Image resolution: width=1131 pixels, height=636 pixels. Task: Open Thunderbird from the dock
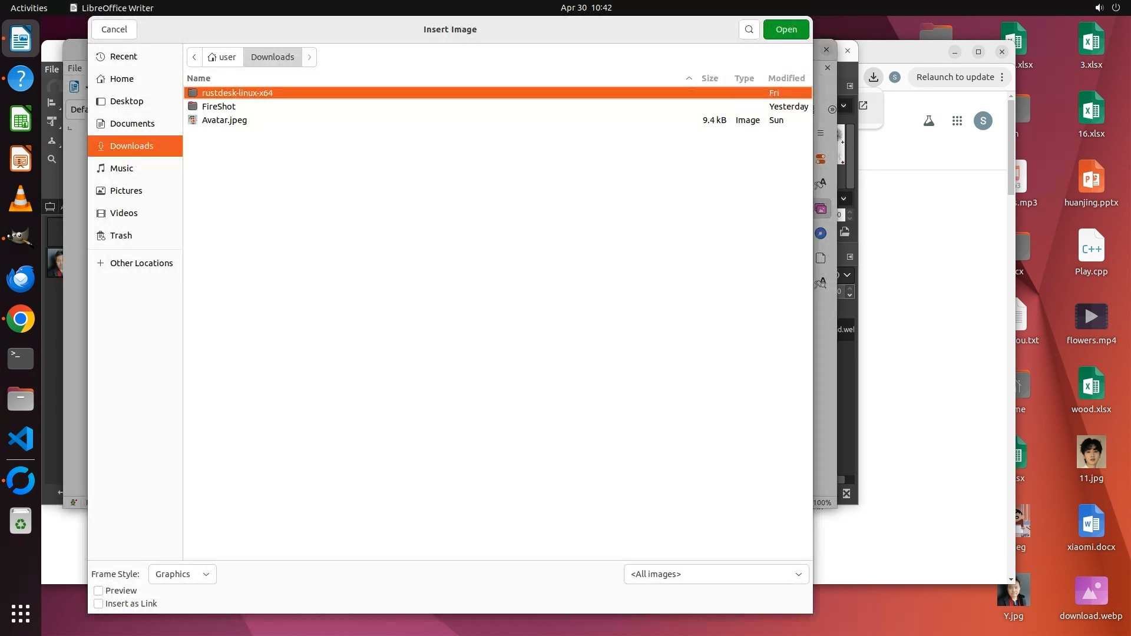point(21,279)
